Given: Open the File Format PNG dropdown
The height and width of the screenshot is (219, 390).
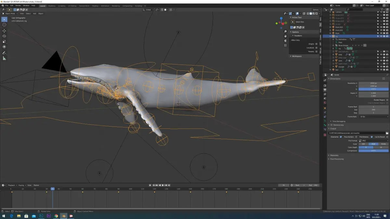Looking at the screenshot, I should [373, 140].
